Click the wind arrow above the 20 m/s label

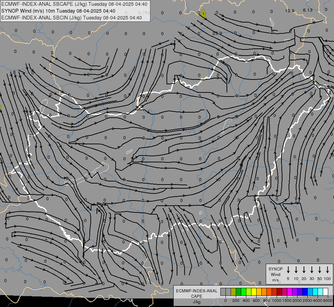304,270
